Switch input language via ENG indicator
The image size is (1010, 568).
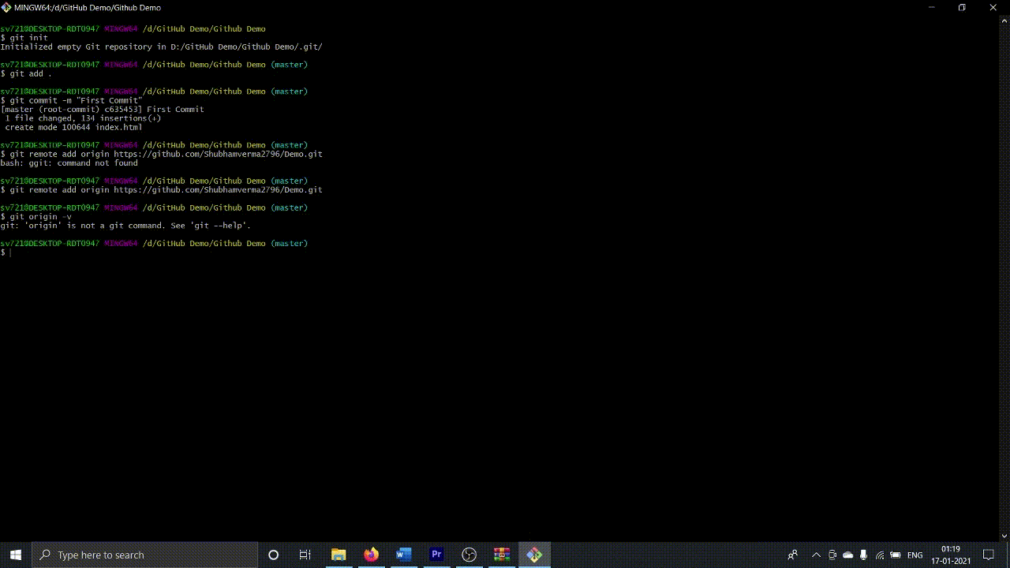coord(915,555)
